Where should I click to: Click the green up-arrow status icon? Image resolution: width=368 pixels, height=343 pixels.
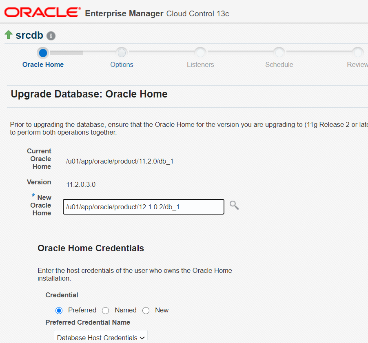(x=9, y=35)
